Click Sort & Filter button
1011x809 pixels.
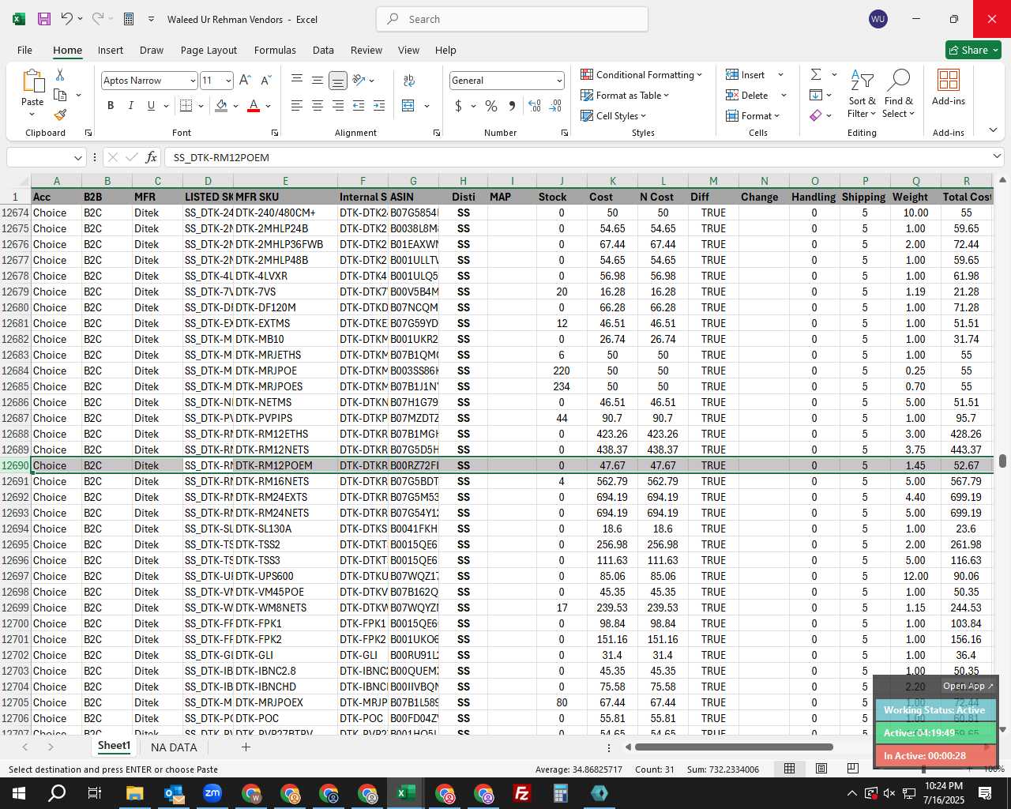(x=862, y=93)
